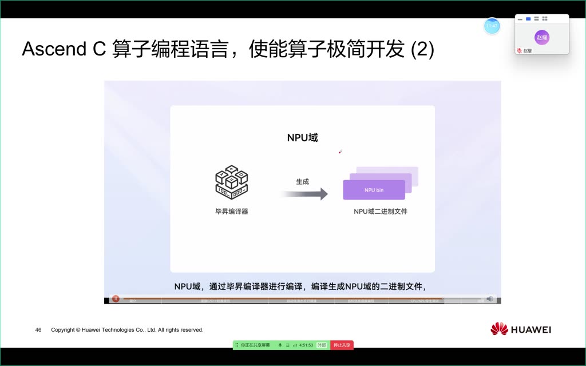Click the NPU域 heading in the video
This screenshot has height=366, width=586.
tap(302, 137)
